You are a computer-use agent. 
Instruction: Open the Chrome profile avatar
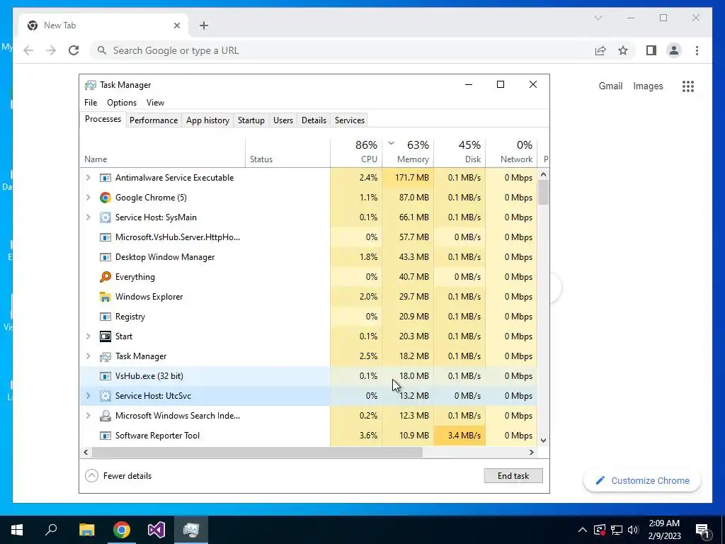[674, 50]
